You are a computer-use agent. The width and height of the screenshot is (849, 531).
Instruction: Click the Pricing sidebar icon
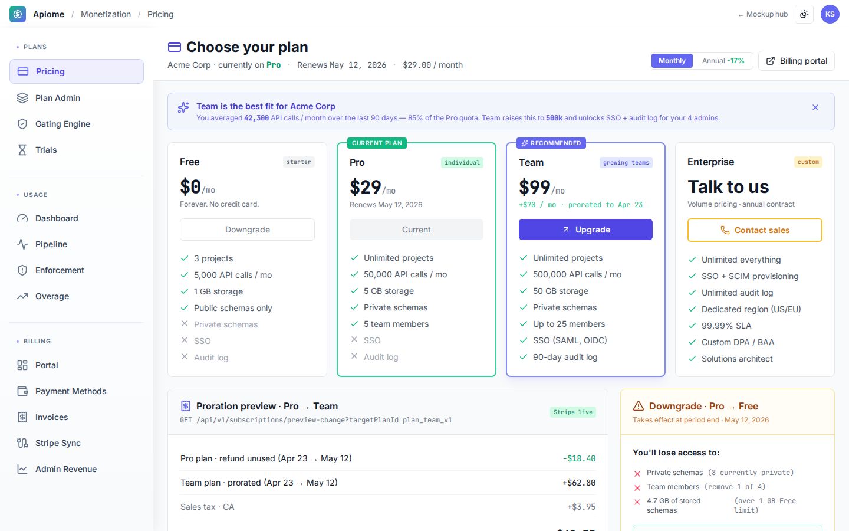point(23,71)
